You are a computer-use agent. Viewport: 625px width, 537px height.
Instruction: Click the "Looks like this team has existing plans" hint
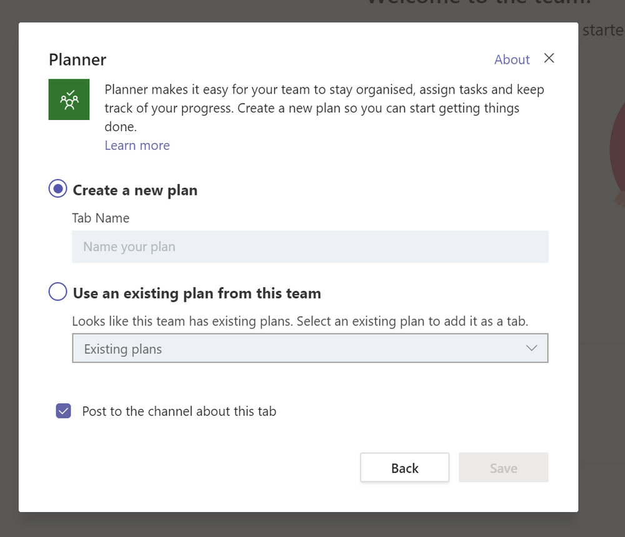coord(300,322)
